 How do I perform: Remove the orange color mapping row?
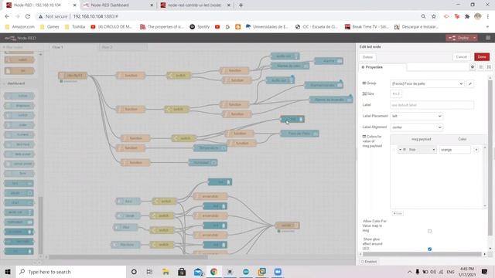point(476,150)
